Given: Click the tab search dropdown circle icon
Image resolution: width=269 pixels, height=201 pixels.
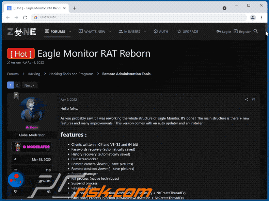Looking at the screenshot, I should [224, 8].
